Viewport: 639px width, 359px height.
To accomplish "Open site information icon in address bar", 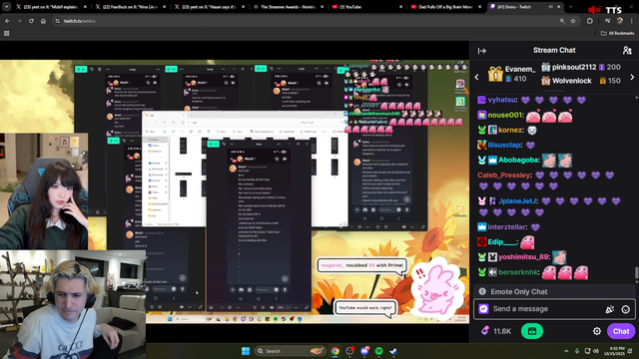I will (58, 21).
